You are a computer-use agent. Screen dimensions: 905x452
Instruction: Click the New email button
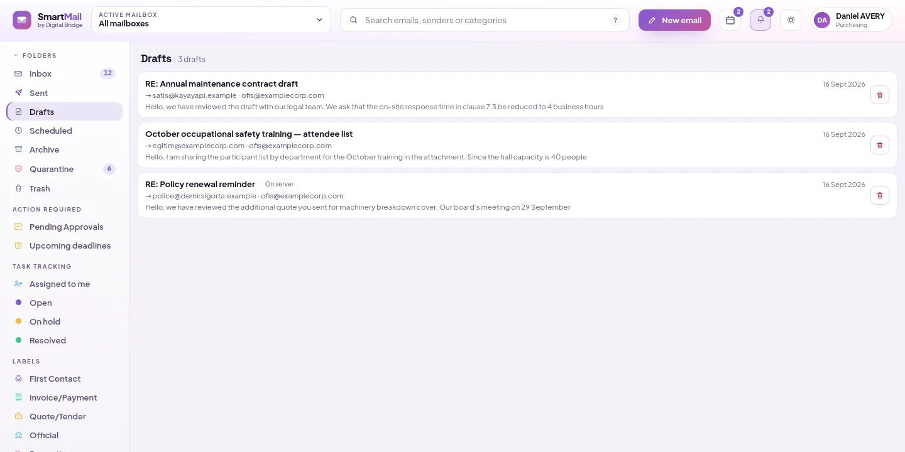tap(674, 20)
